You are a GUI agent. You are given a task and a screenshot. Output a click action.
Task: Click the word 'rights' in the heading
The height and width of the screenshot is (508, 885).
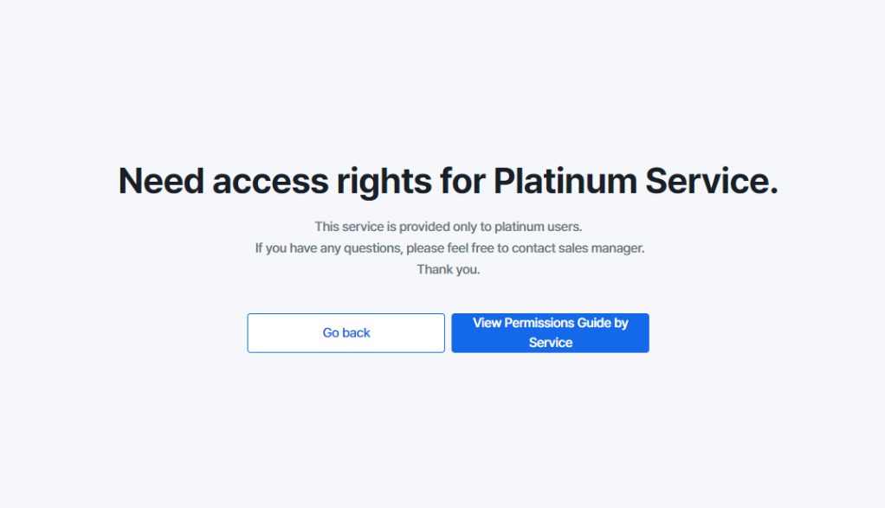tap(384, 183)
